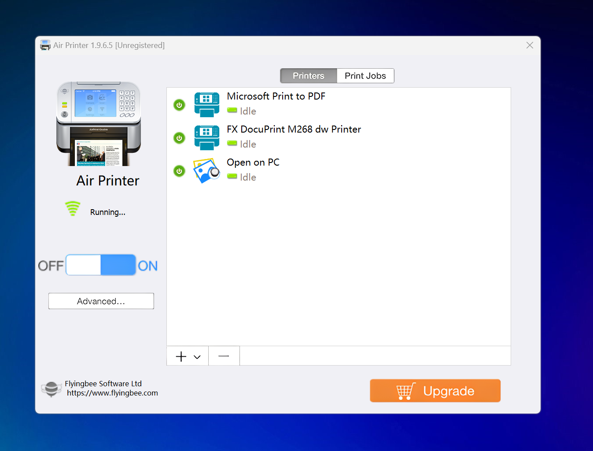This screenshot has height=451, width=593.
Task: Open the https://www.flyingbee.com link
Action: pyautogui.click(x=112, y=393)
